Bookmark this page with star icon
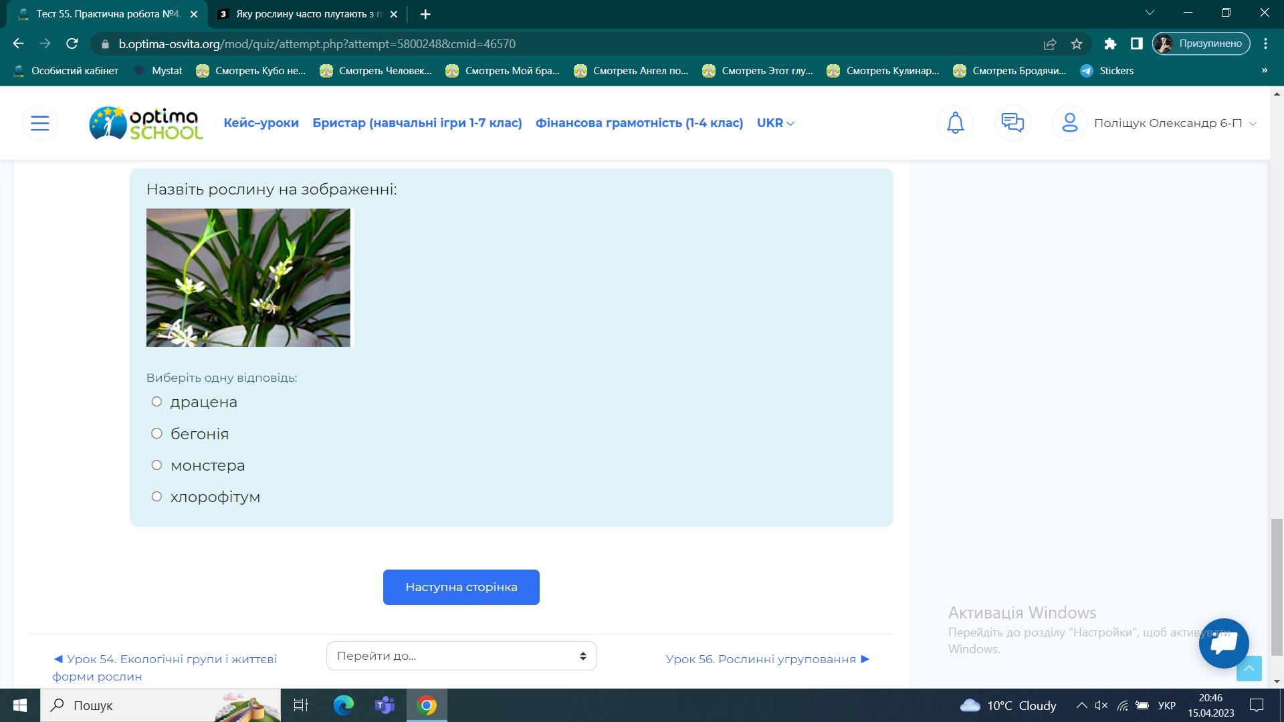 click(x=1076, y=44)
